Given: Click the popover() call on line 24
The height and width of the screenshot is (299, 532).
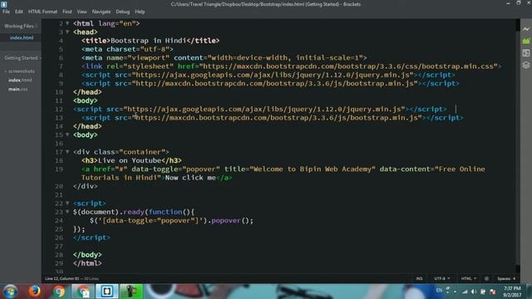Looking at the screenshot, I should [232, 221].
